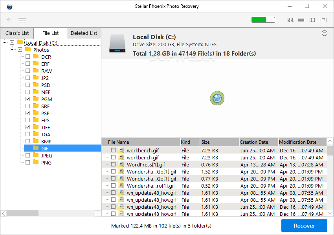
Task: Click the Recover button
Action: click(304, 226)
